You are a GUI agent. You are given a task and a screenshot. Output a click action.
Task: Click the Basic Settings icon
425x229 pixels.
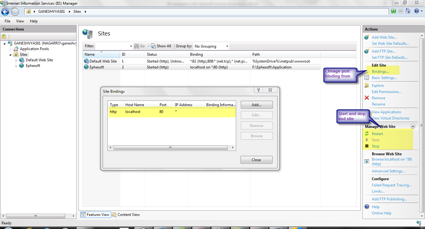tap(367, 78)
